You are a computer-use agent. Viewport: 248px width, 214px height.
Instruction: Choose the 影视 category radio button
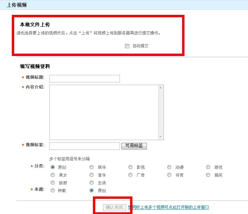point(130,167)
